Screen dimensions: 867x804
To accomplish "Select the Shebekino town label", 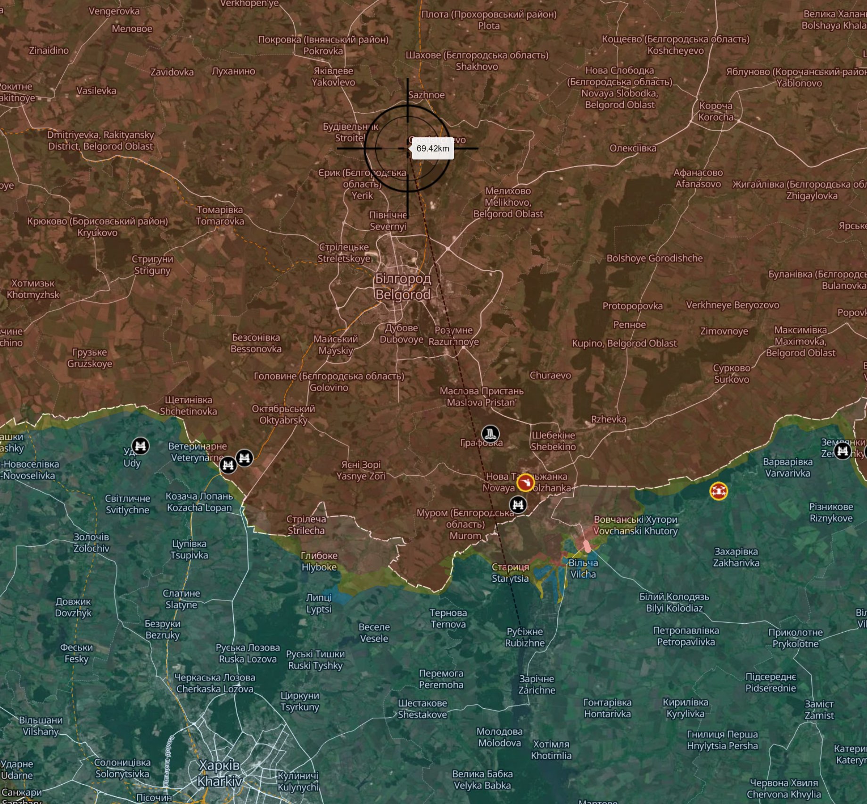I will coord(553,441).
